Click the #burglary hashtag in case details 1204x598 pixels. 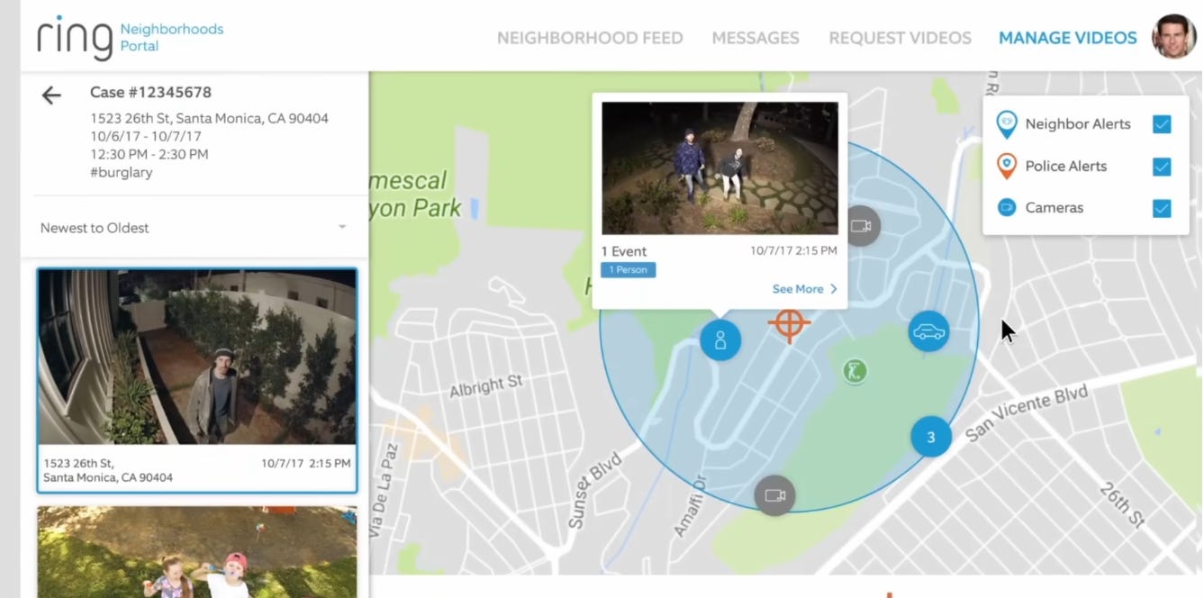pos(122,172)
